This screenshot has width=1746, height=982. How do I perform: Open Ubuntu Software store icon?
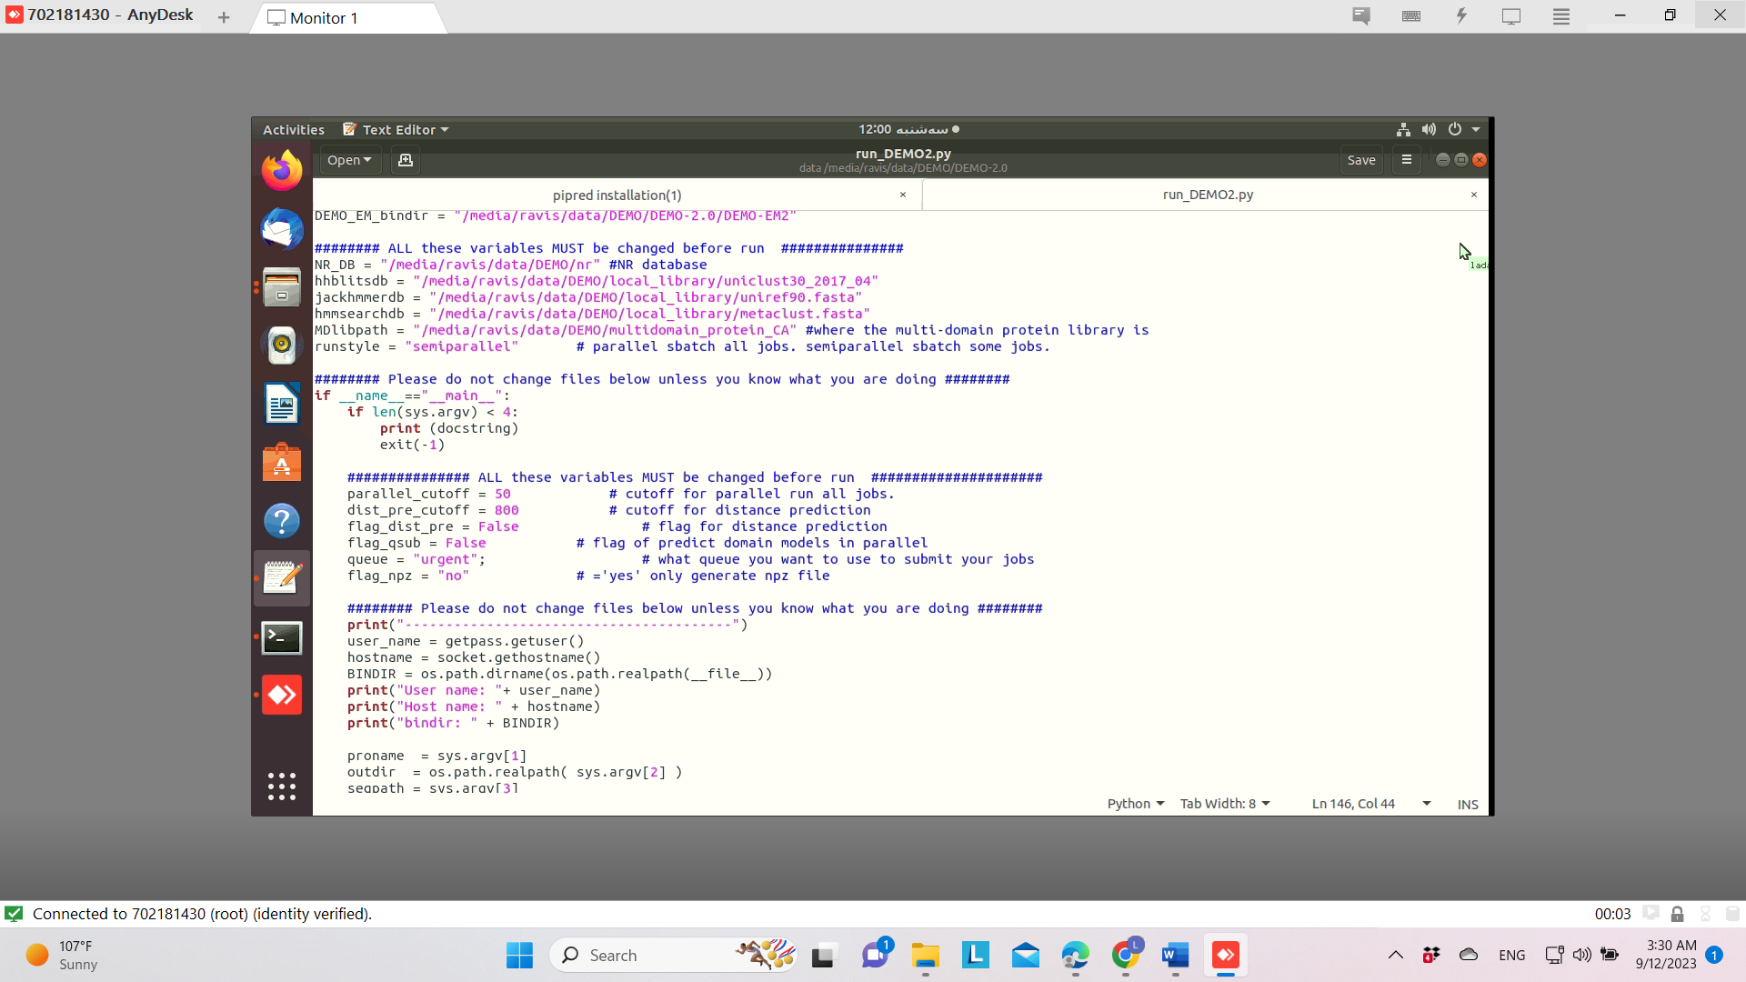[x=282, y=463]
